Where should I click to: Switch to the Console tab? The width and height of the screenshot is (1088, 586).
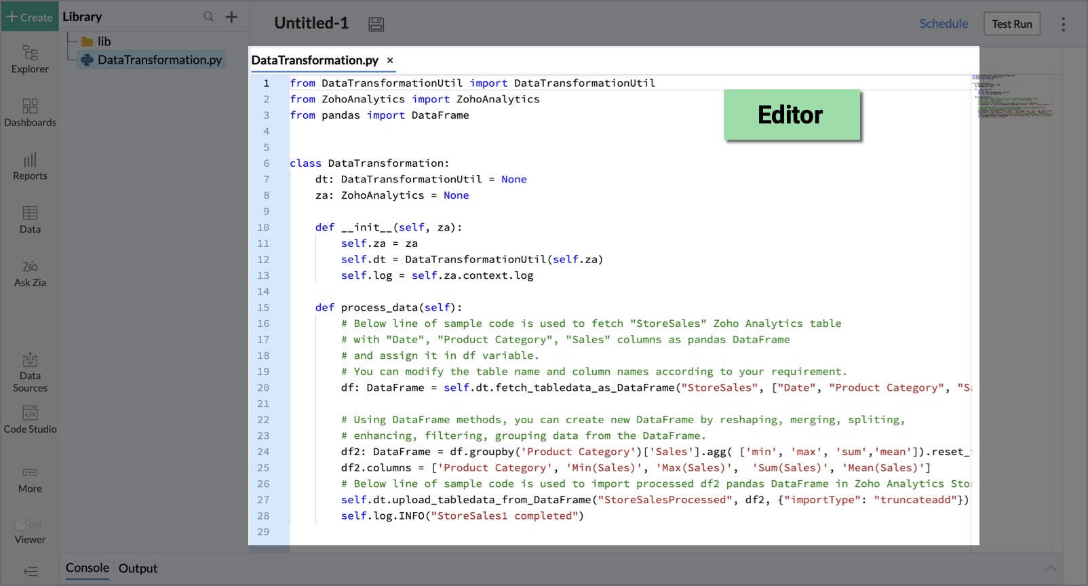pos(87,568)
